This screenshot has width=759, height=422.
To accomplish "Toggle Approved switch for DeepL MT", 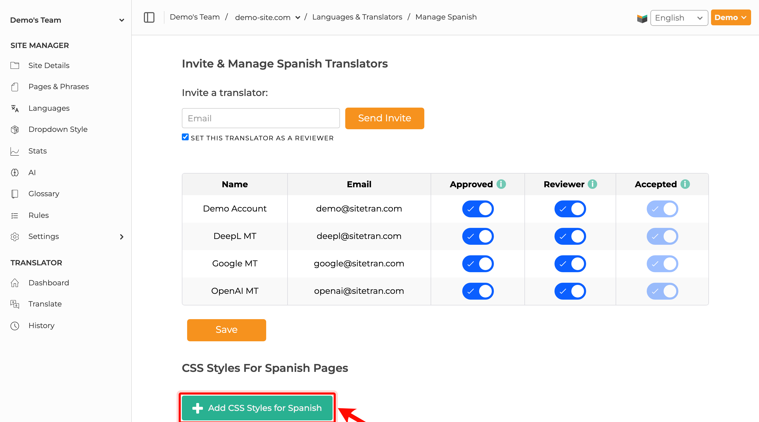I will (x=478, y=236).
